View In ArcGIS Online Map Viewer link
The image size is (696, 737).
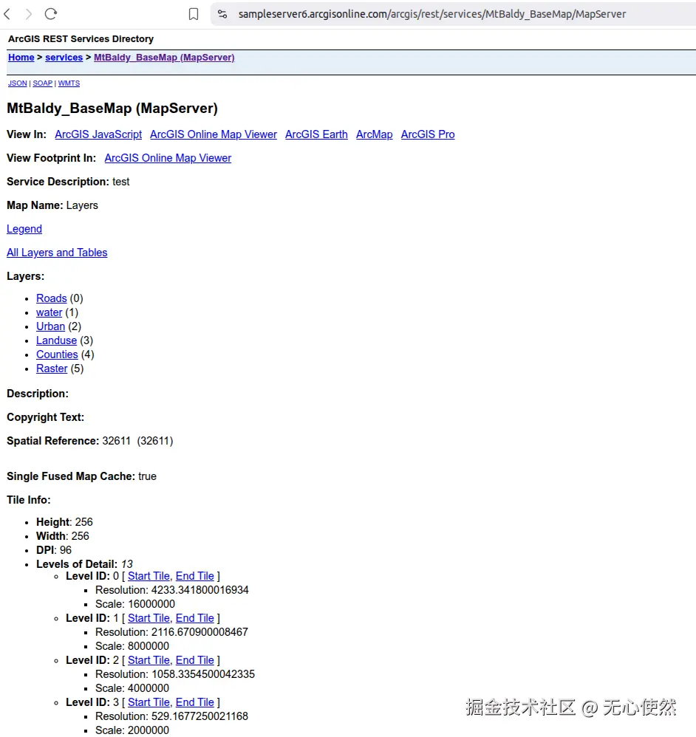pos(214,134)
